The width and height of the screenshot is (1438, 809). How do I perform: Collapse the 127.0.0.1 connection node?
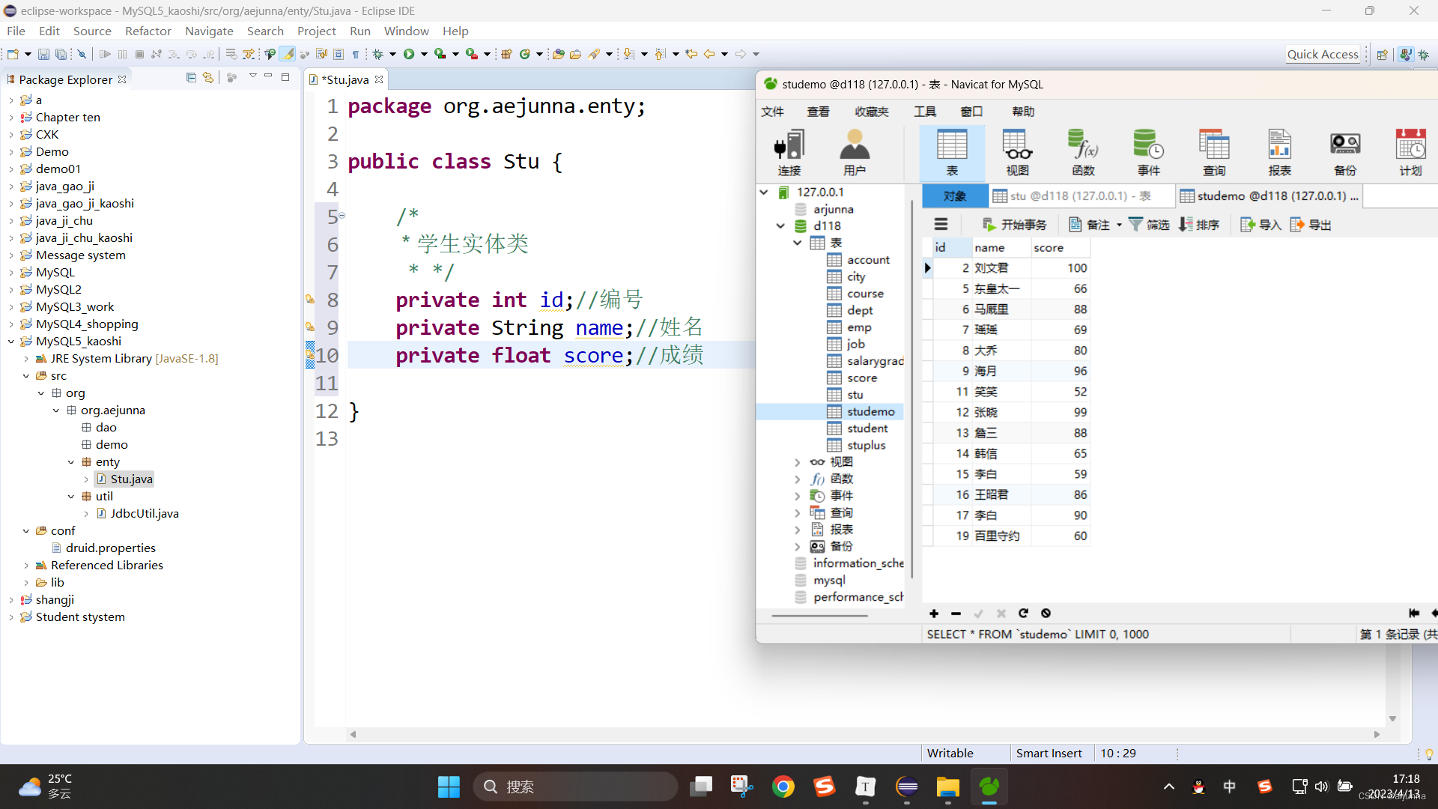tap(764, 192)
